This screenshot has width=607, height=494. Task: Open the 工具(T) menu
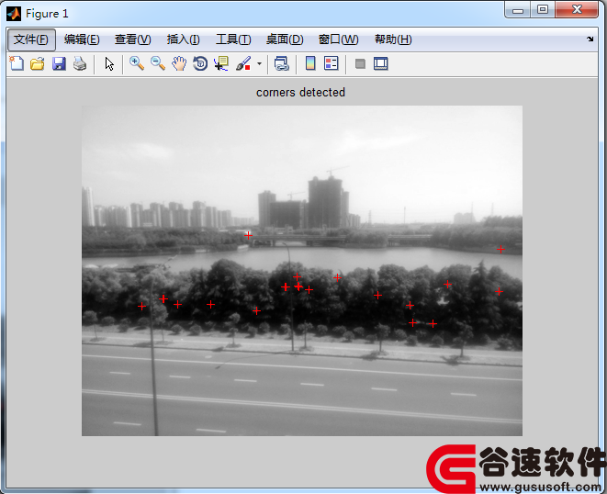point(233,39)
